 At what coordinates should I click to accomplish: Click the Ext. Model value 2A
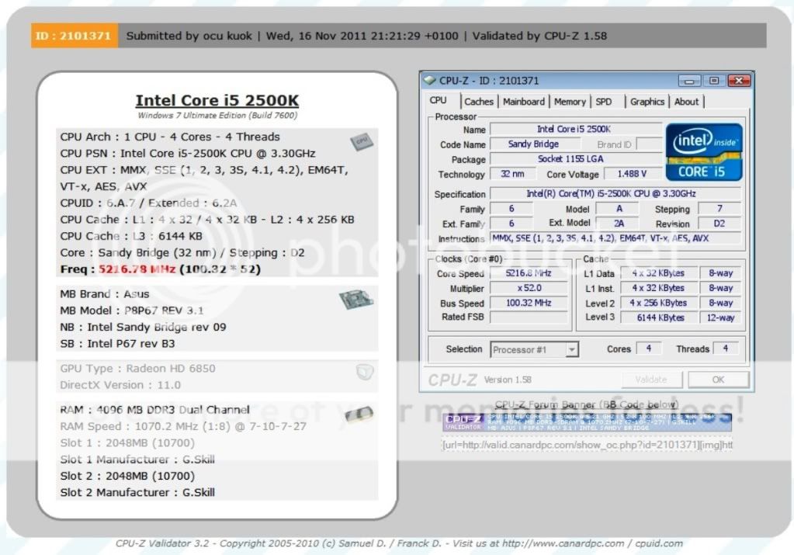[x=619, y=224]
